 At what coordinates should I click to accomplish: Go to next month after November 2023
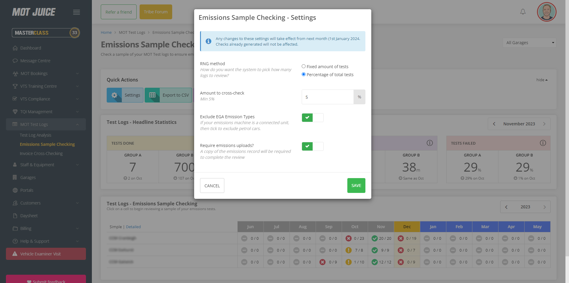point(544,124)
